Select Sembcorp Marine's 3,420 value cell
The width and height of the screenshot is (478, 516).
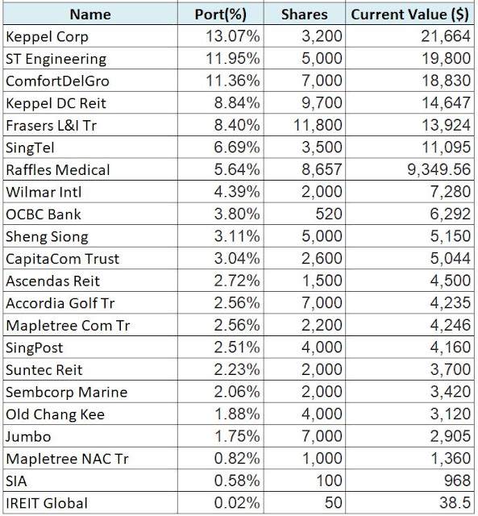click(x=409, y=392)
